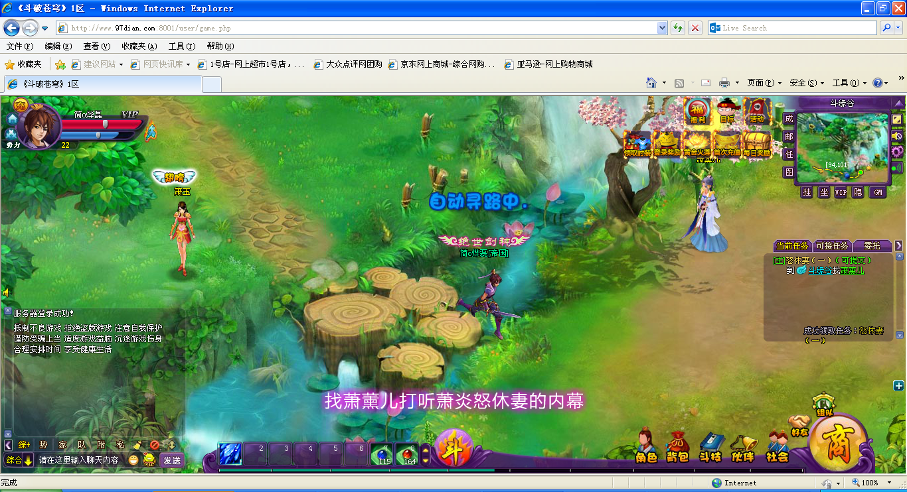Screen dimensions: 907x492
Task: Click the 充 recharge badge above avatar
Action: (21, 105)
